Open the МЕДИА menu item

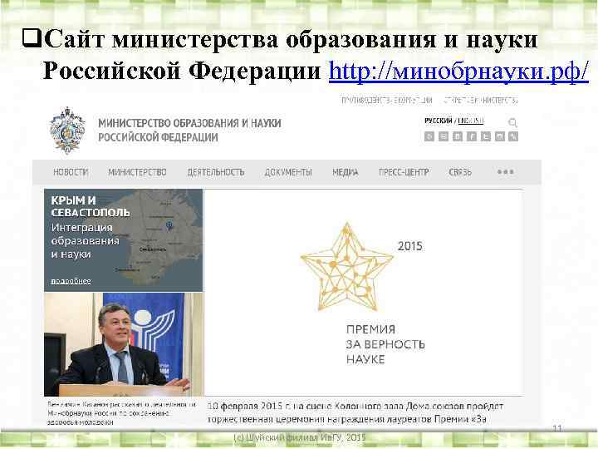pyautogui.click(x=346, y=173)
